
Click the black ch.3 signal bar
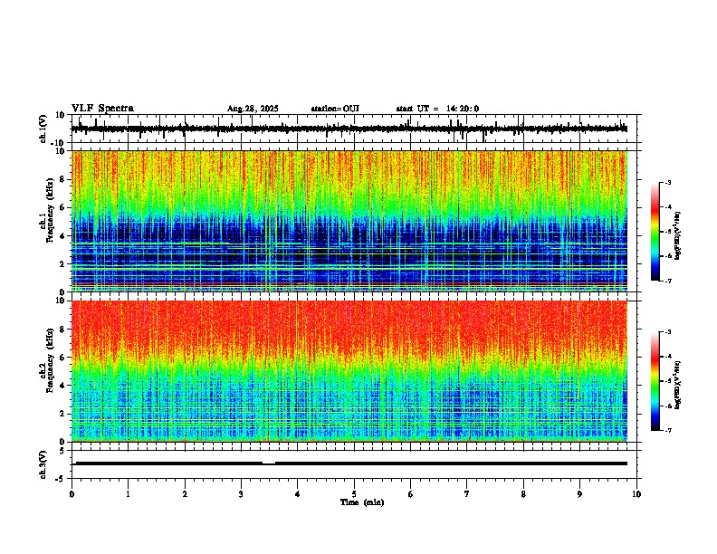(349, 463)
